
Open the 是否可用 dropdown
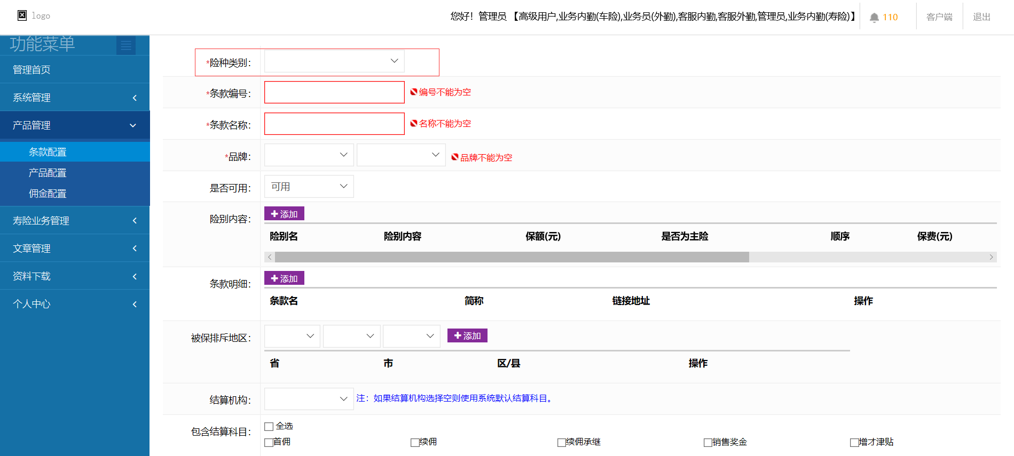(309, 187)
